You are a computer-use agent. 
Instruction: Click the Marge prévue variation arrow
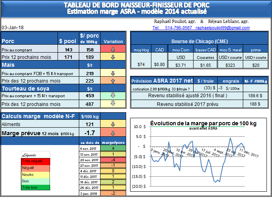pos(113,133)
